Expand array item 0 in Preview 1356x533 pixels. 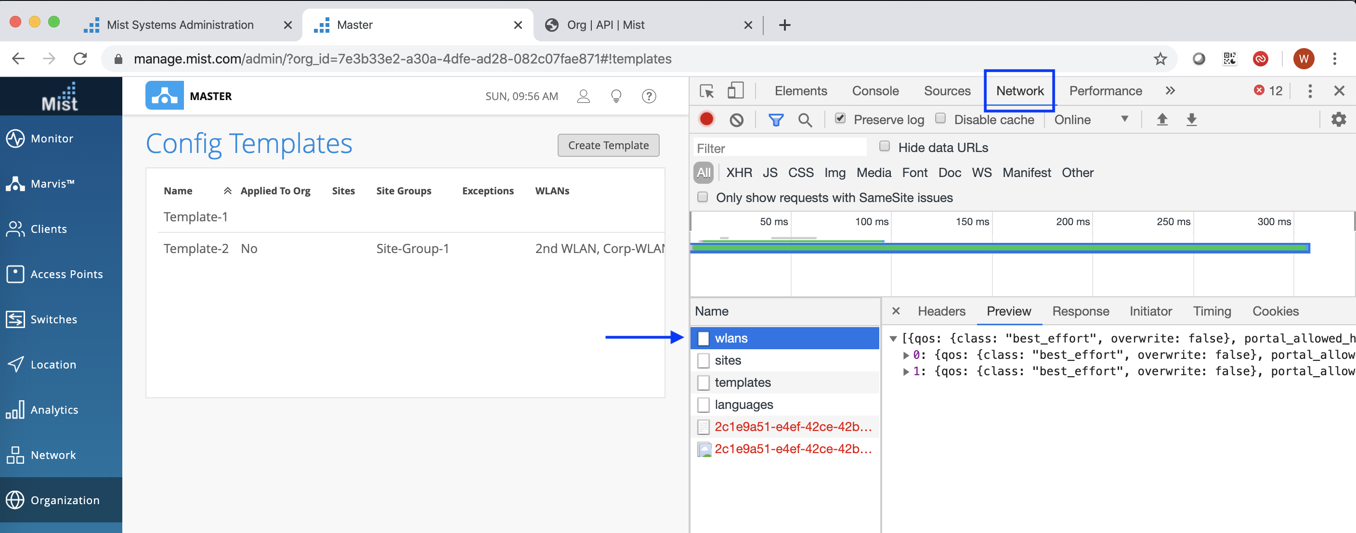tap(905, 355)
